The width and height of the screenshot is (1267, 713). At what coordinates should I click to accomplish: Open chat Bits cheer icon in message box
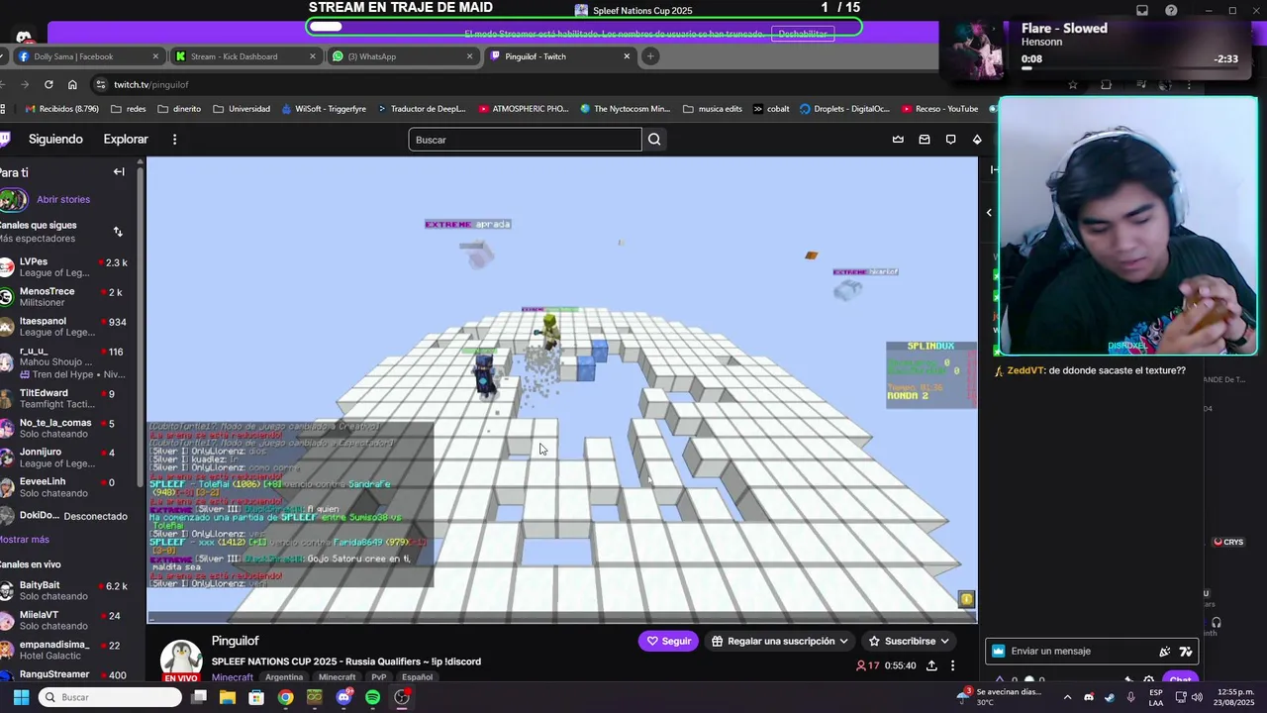click(1165, 652)
